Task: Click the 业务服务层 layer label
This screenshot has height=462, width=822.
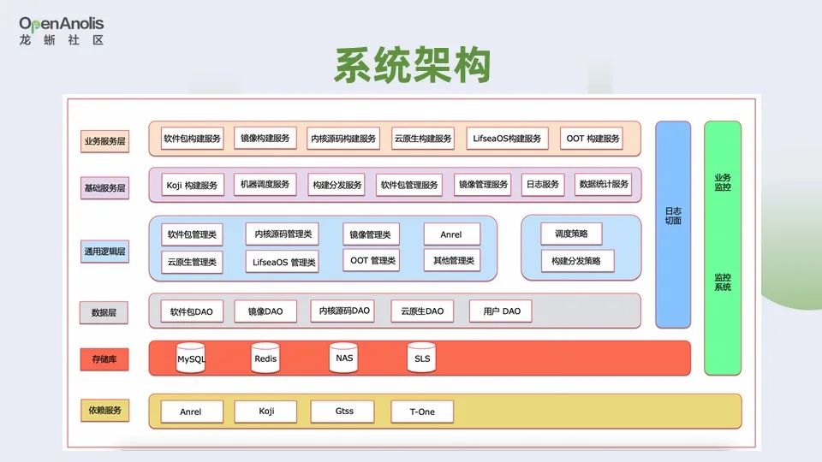Action: (104, 141)
